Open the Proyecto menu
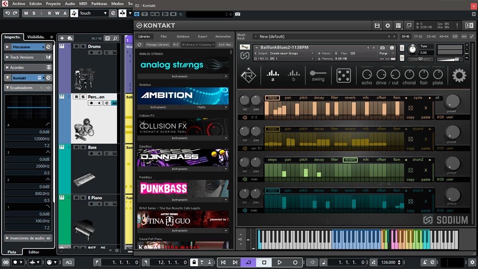 click(53, 4)
